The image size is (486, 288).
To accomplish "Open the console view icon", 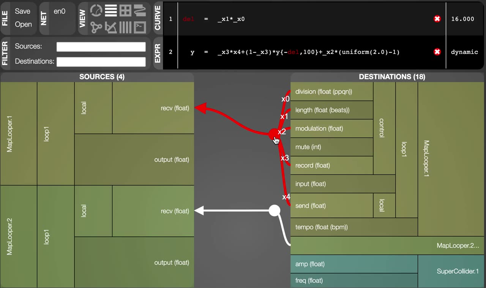I will pyautogui.click(x=140, y=27).
